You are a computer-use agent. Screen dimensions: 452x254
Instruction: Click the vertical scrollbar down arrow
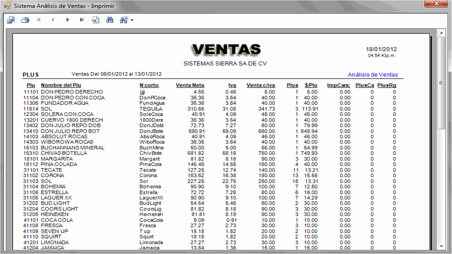[x=441, y=246]
